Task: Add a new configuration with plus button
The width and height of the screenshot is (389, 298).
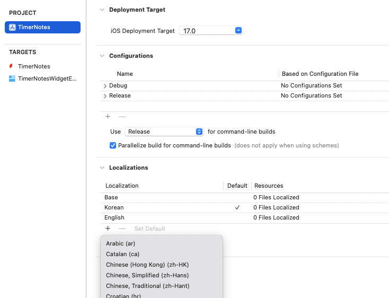Action: click(x=108, y=116)
